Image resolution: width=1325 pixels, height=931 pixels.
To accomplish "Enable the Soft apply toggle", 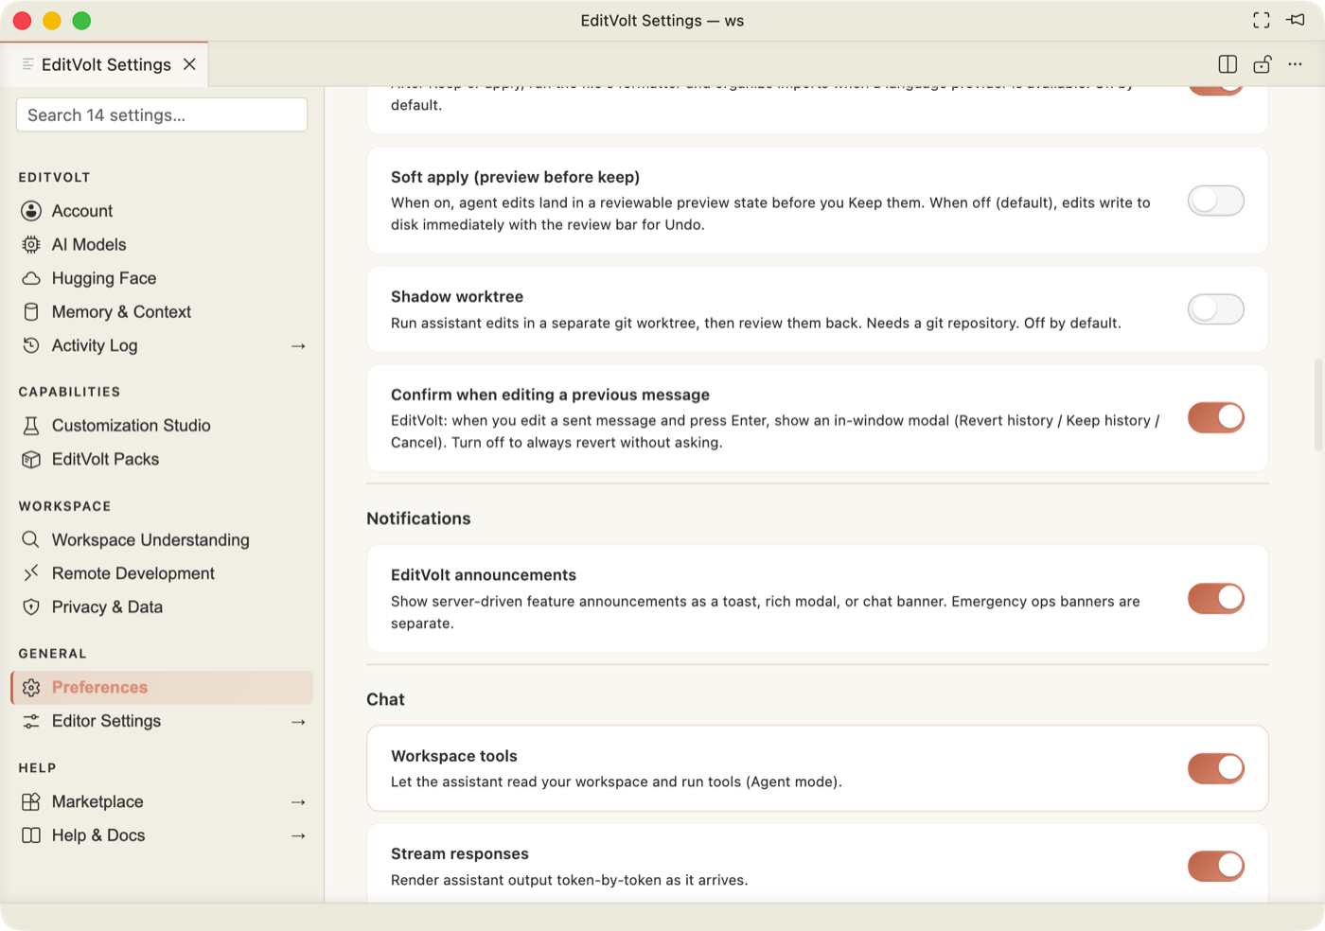I will 1216,201.
